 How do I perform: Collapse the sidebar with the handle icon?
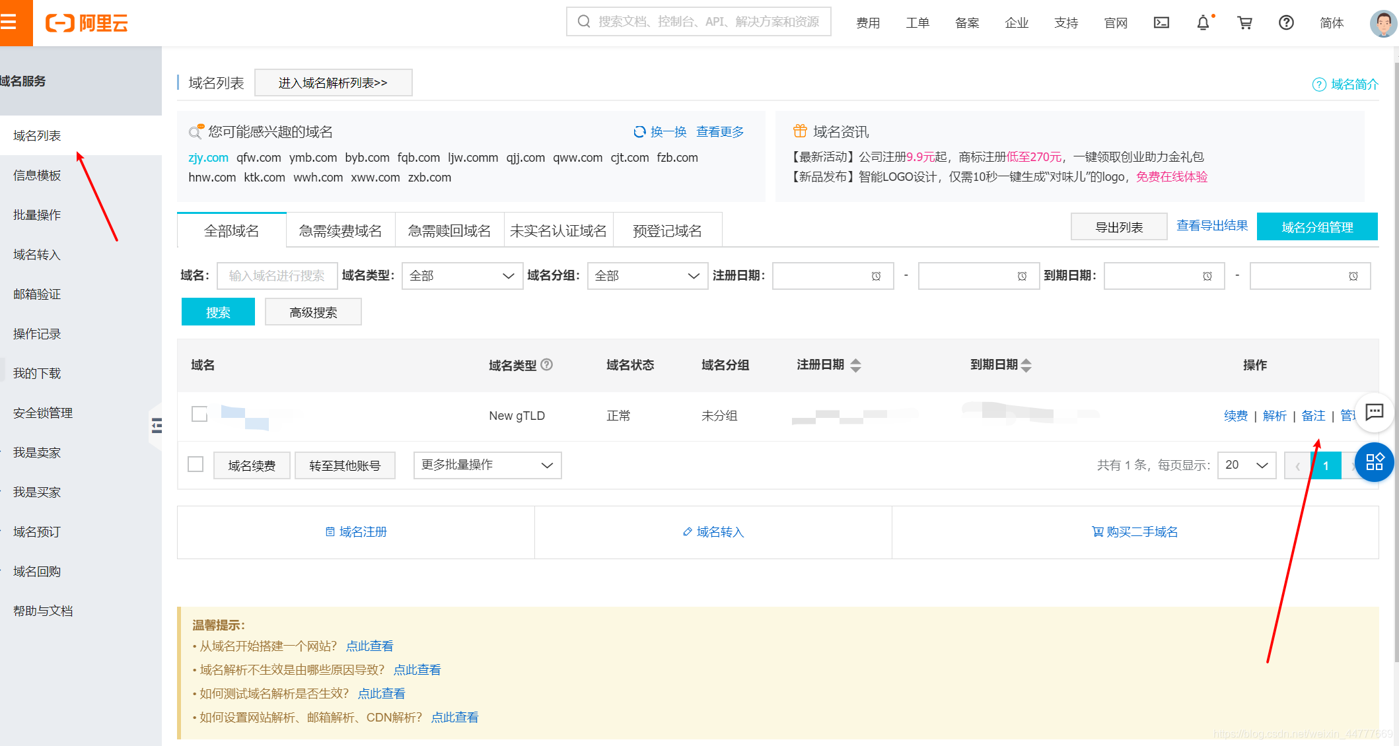157,426
